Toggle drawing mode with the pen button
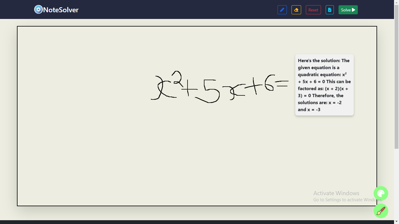 click(282, 10)
